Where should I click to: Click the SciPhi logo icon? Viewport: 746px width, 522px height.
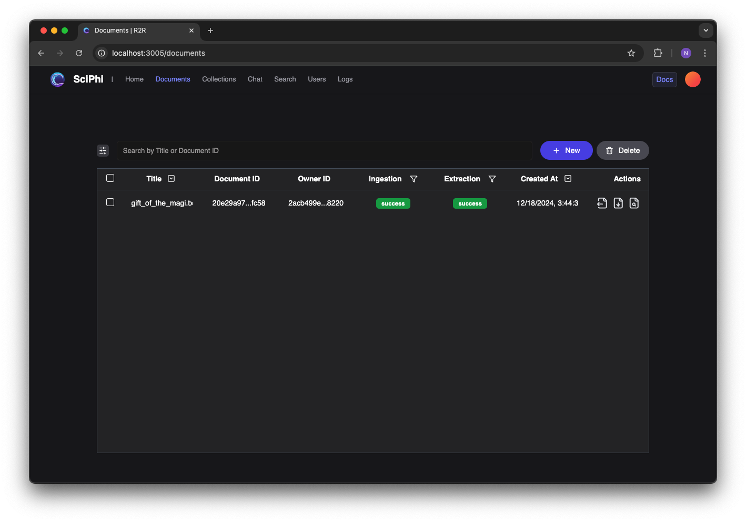pos(57,79)
